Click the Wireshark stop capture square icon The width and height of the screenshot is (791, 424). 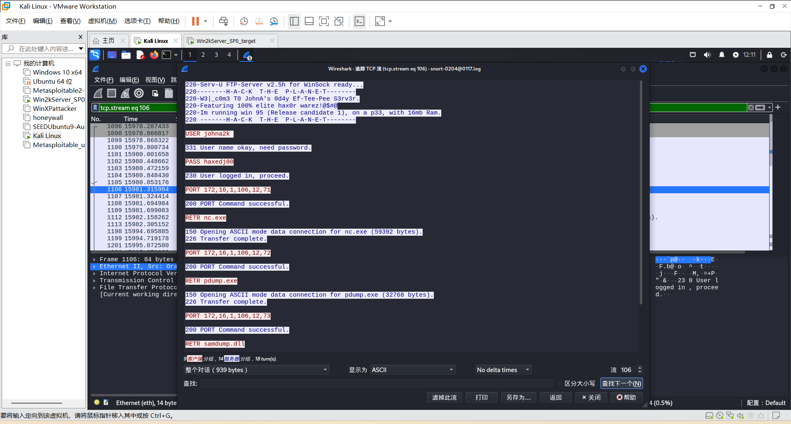click(112, 94)
